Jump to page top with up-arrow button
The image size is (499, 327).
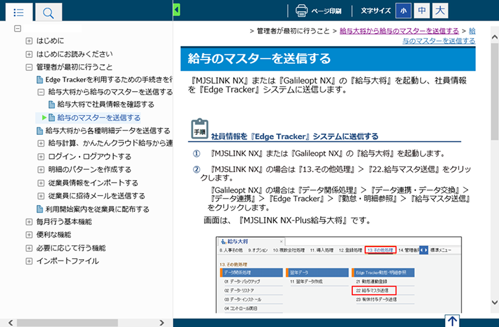(452, 321)
